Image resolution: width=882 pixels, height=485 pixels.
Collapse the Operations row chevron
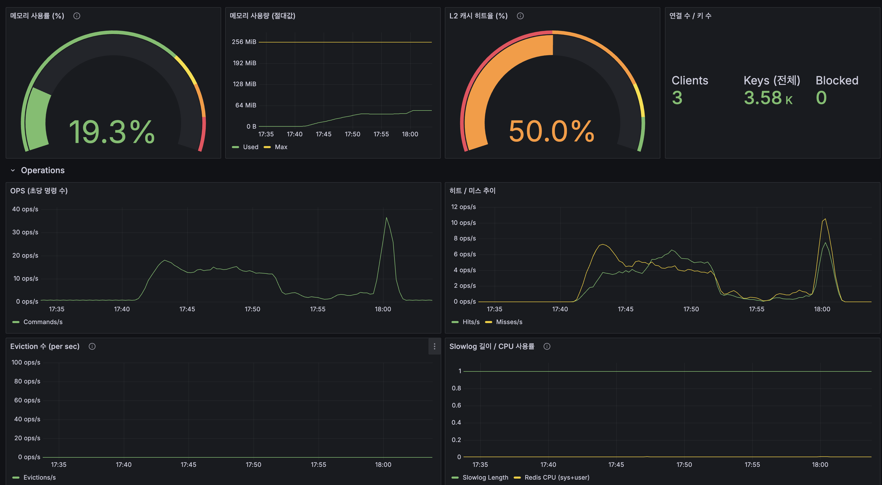[13, 170]
